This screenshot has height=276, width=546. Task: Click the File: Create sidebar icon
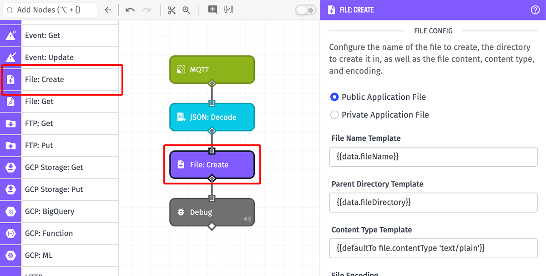click(x=10, y=79)
